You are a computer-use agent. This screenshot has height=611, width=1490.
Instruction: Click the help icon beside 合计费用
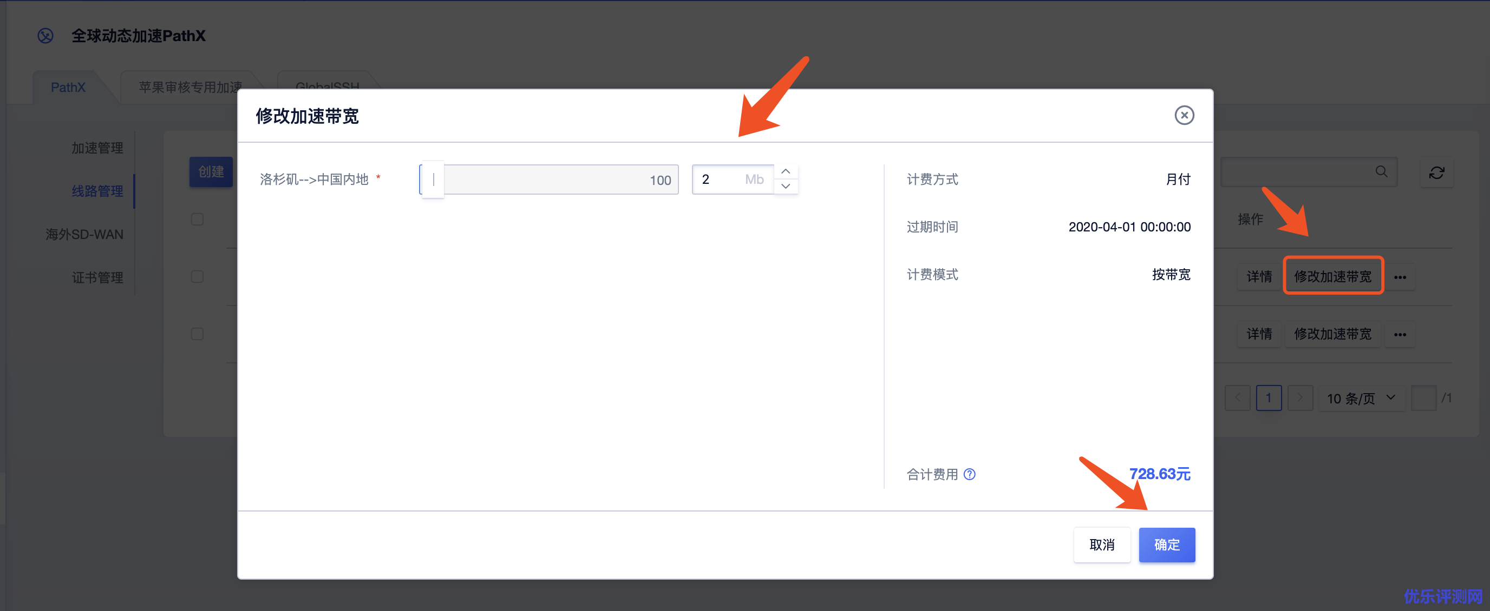tap(970, 474)
